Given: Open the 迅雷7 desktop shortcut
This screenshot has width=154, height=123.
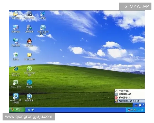Looking at the screenshot, I should [x=43, y=15].
